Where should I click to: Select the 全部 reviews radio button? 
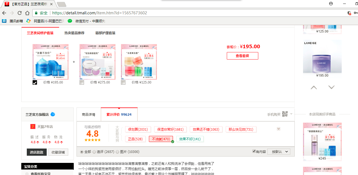click(x=81, y=152)
